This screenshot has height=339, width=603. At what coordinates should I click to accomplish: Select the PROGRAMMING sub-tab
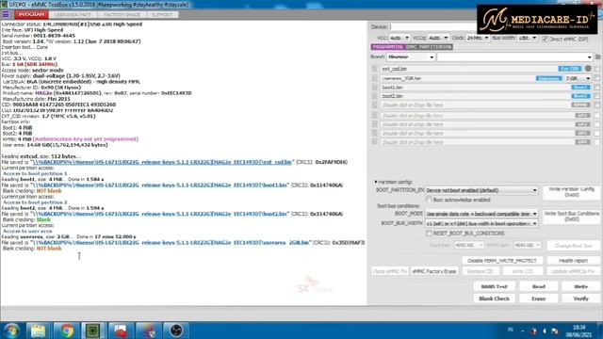[387, 47]
